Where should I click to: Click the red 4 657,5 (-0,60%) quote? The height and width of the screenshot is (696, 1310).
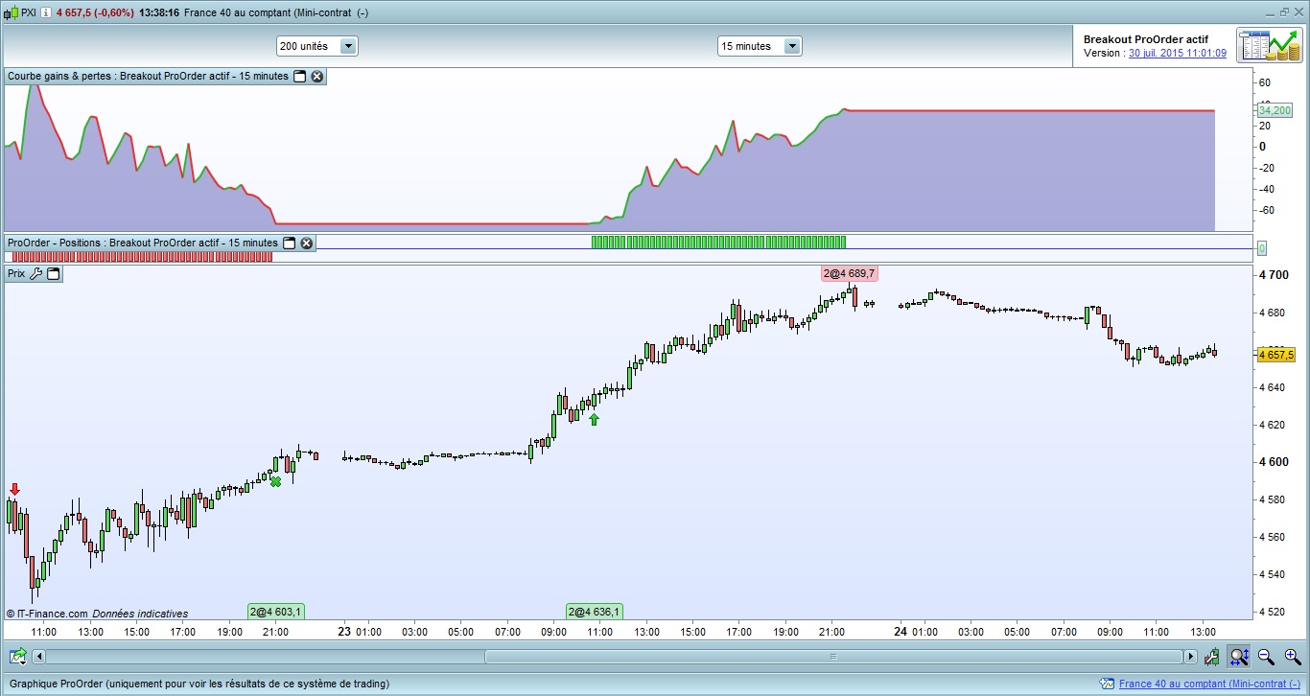click(x=94, y=12)
